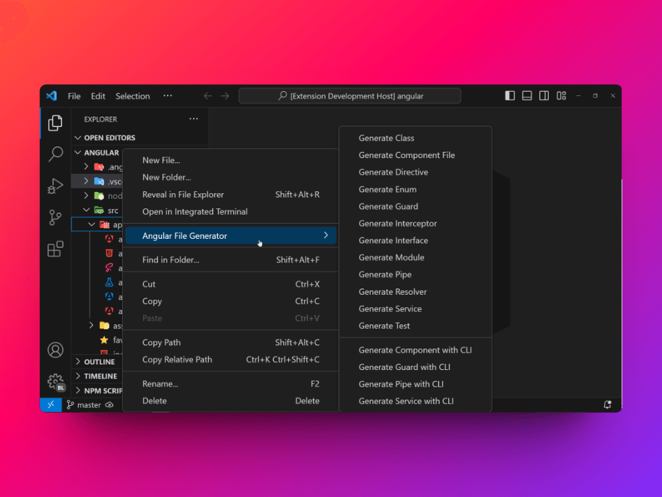This screenshot has height=497, width=662.
Task: Click the Extension Development Host search bar
Action: [x=349, y=95]
